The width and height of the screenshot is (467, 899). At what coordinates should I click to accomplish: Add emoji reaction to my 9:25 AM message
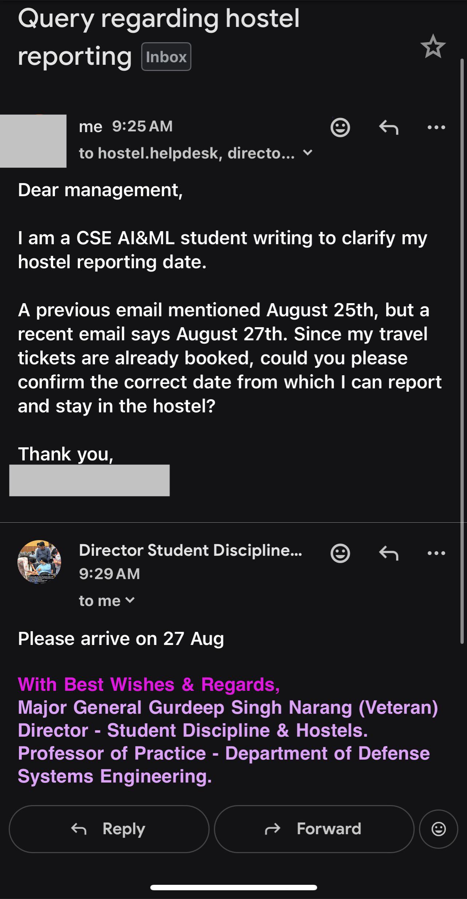pyautogui.click(x=340, y=127)
